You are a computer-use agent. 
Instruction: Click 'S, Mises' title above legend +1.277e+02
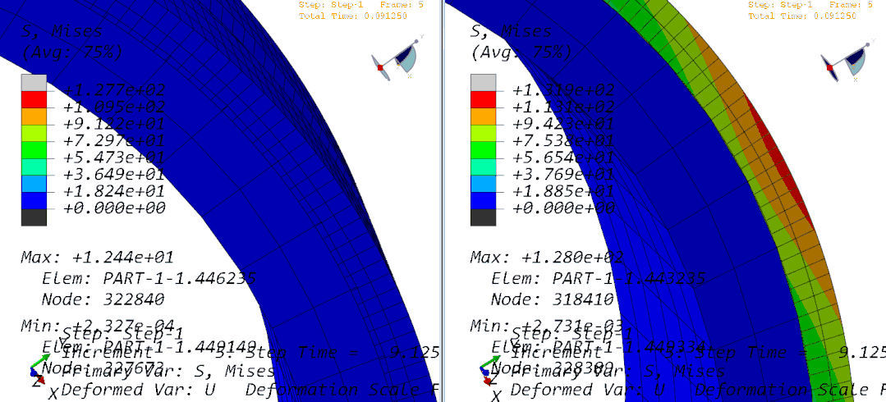62,32
